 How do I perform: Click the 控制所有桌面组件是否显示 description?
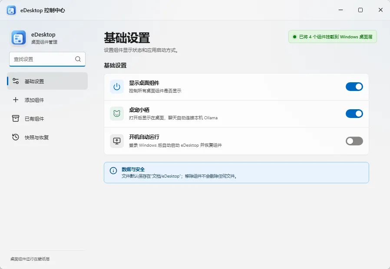pos(155,91)
